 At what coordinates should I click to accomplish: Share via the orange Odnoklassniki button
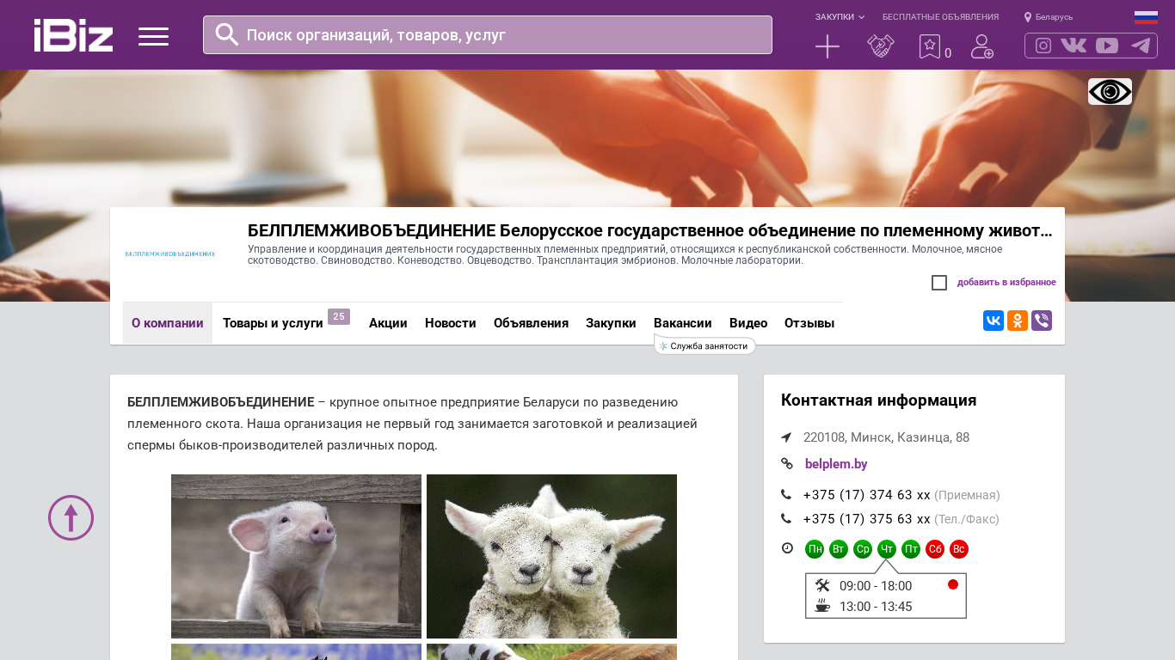click(x=1018, y=321)
